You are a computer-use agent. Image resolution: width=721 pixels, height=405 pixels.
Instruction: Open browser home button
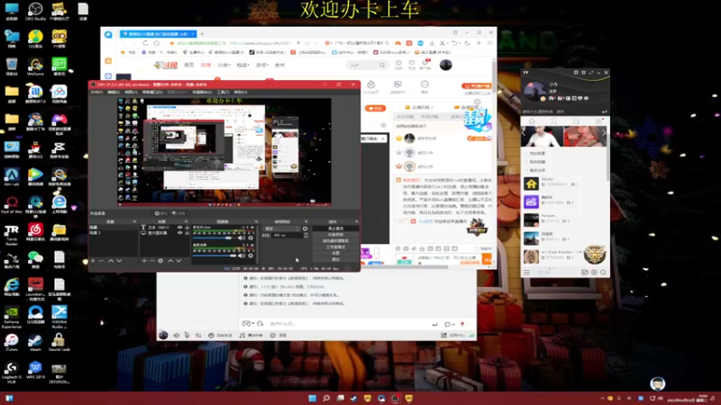pos(157,43)
